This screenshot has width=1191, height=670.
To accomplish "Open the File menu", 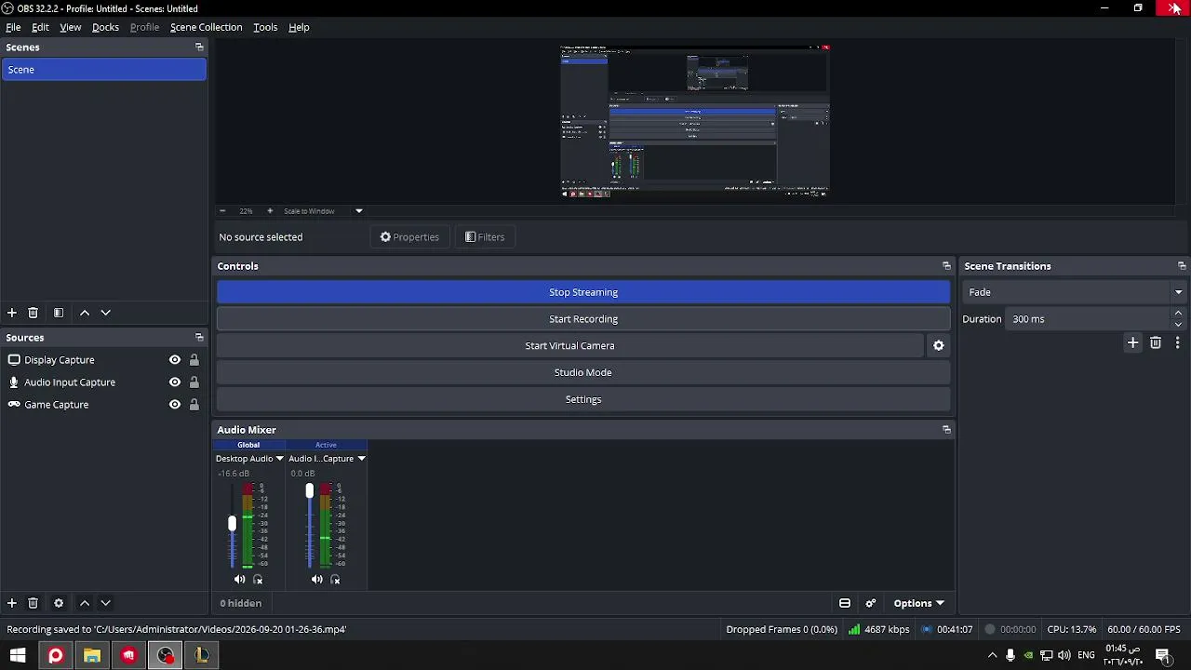I will coord(13,27).
